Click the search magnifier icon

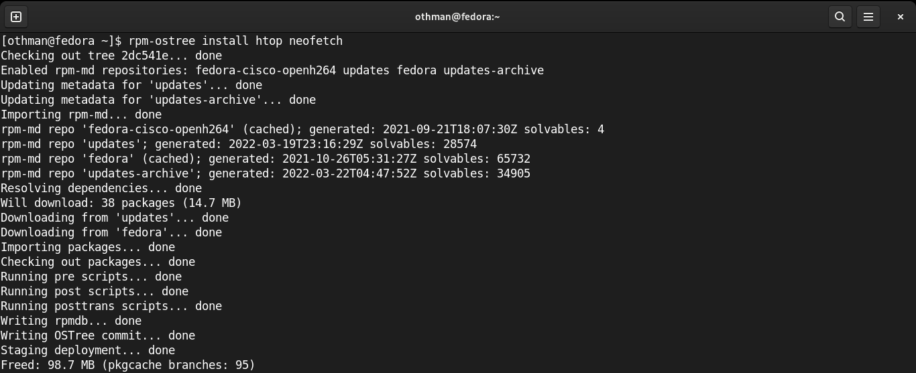tap(840, 17)
